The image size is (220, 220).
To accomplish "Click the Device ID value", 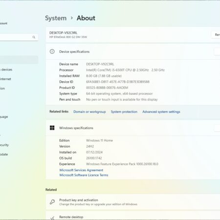I will 118,82.
